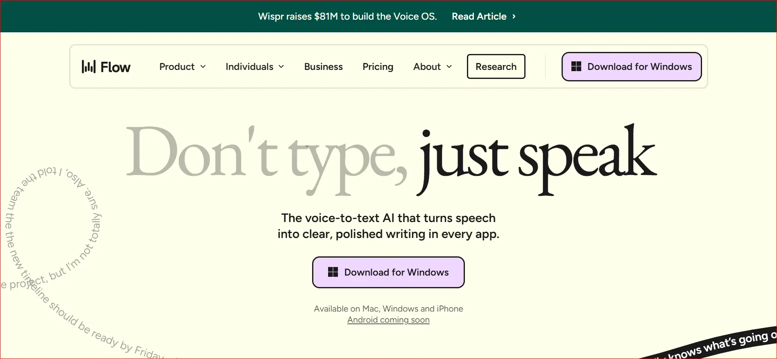Image resolution: width=777 pixels, height=359 pixels.
Task: Open the Individuals menu
Action: click(249, 67)
